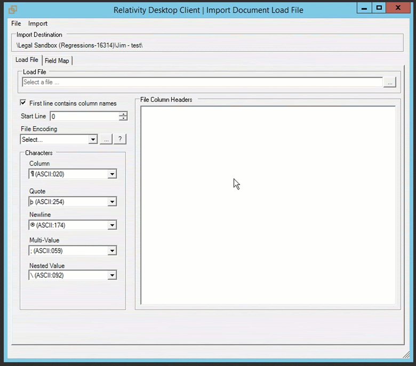416x366 pixels.
Task: Decrease Start Line with down arrow
Action: [x=123, y=118]
